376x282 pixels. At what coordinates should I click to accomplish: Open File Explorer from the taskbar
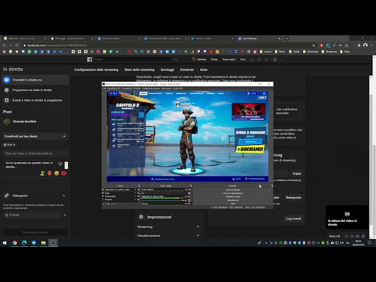point(43,243)
